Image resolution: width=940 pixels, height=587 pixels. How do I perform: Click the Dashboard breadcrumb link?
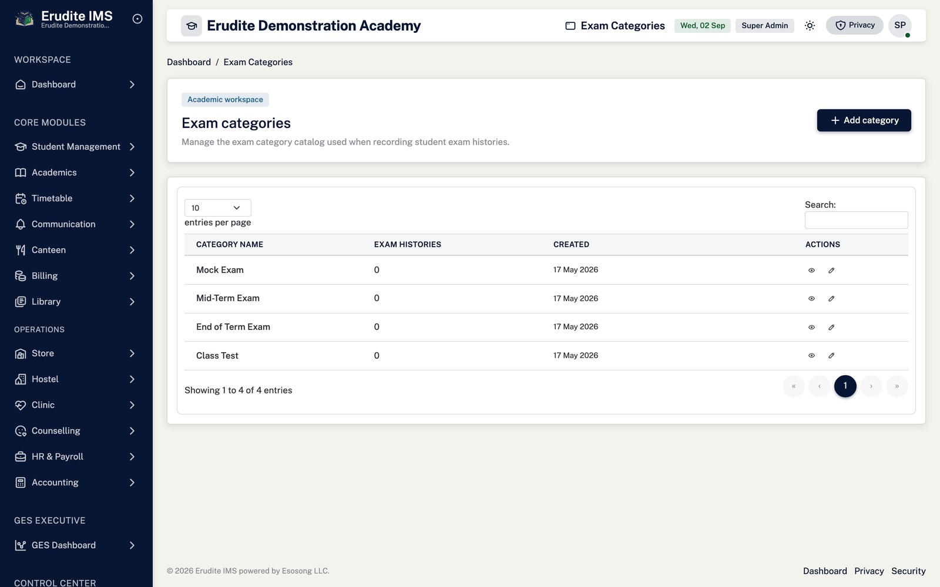pos(189,62)
